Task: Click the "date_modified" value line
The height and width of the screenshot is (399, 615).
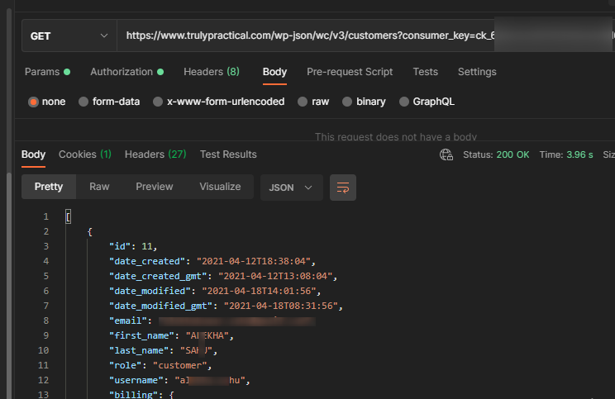Action: click(x=215, y=292)
